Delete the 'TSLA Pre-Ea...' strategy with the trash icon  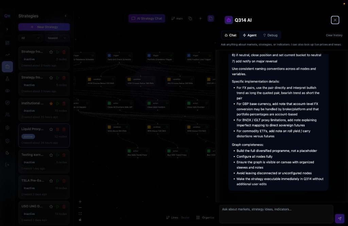[x=64, y=181]
